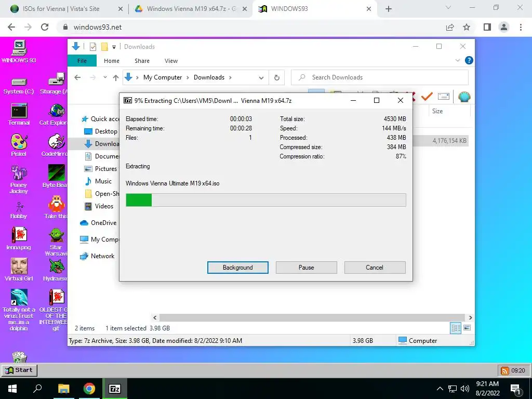The width and height of the screenshot is (532, 399).
Task: Open Poney Jockey desktop icon
Action: point(19,179)
